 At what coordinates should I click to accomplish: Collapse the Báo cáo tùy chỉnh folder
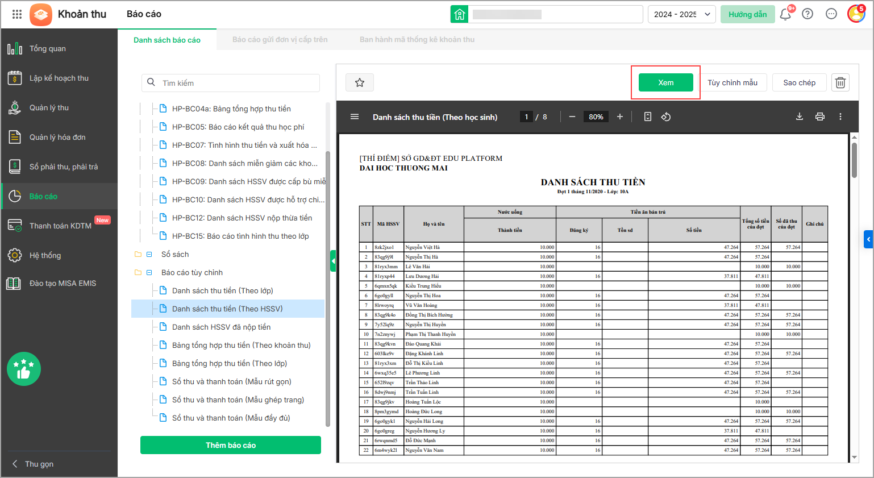pos(149,273)
